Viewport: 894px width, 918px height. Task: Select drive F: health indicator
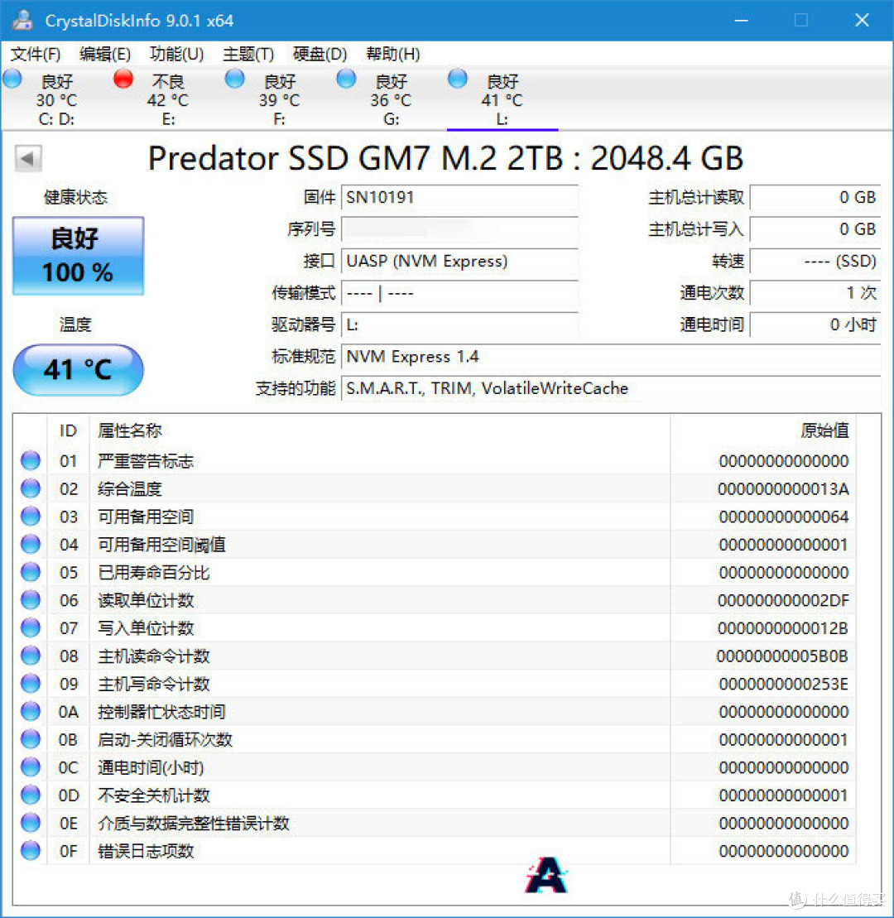[x=234, y=79]
